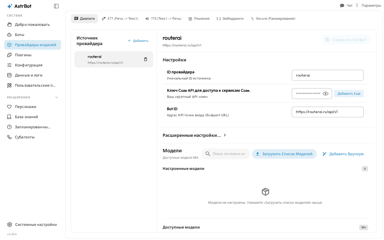Collapse the sidebar panel icon
This screenshot has width=384, height=240.
click(x=56, y=6)
